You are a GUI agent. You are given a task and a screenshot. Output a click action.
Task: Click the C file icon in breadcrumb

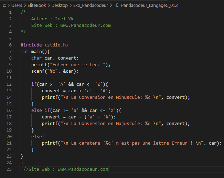coord(117,5)
